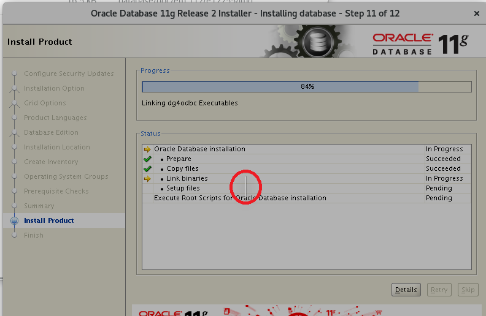This screenshot has width=486, height=316.
Task: Click the Skip button
Action: 468,290
